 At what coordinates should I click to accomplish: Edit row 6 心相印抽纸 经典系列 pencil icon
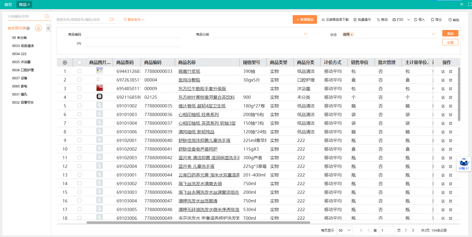[443, 115]
